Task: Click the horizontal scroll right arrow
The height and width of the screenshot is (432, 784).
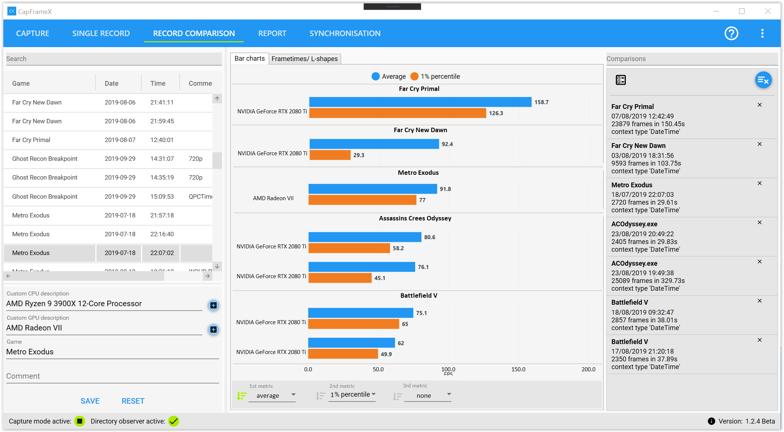Action: tap(208, 276)
